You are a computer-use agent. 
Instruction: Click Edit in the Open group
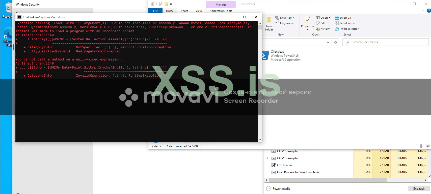[x=321, y=23]
